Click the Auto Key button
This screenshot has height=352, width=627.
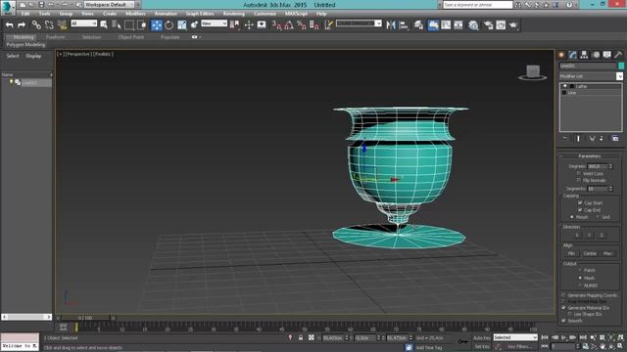[482, 338]
